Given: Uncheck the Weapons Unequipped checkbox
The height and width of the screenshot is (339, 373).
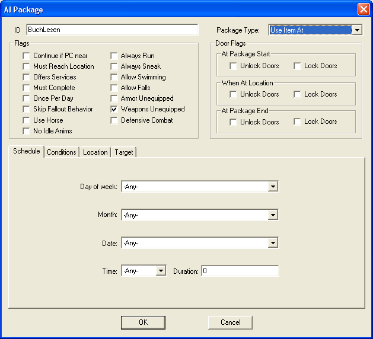Looking at the screenshot, I should coord(115,109).
